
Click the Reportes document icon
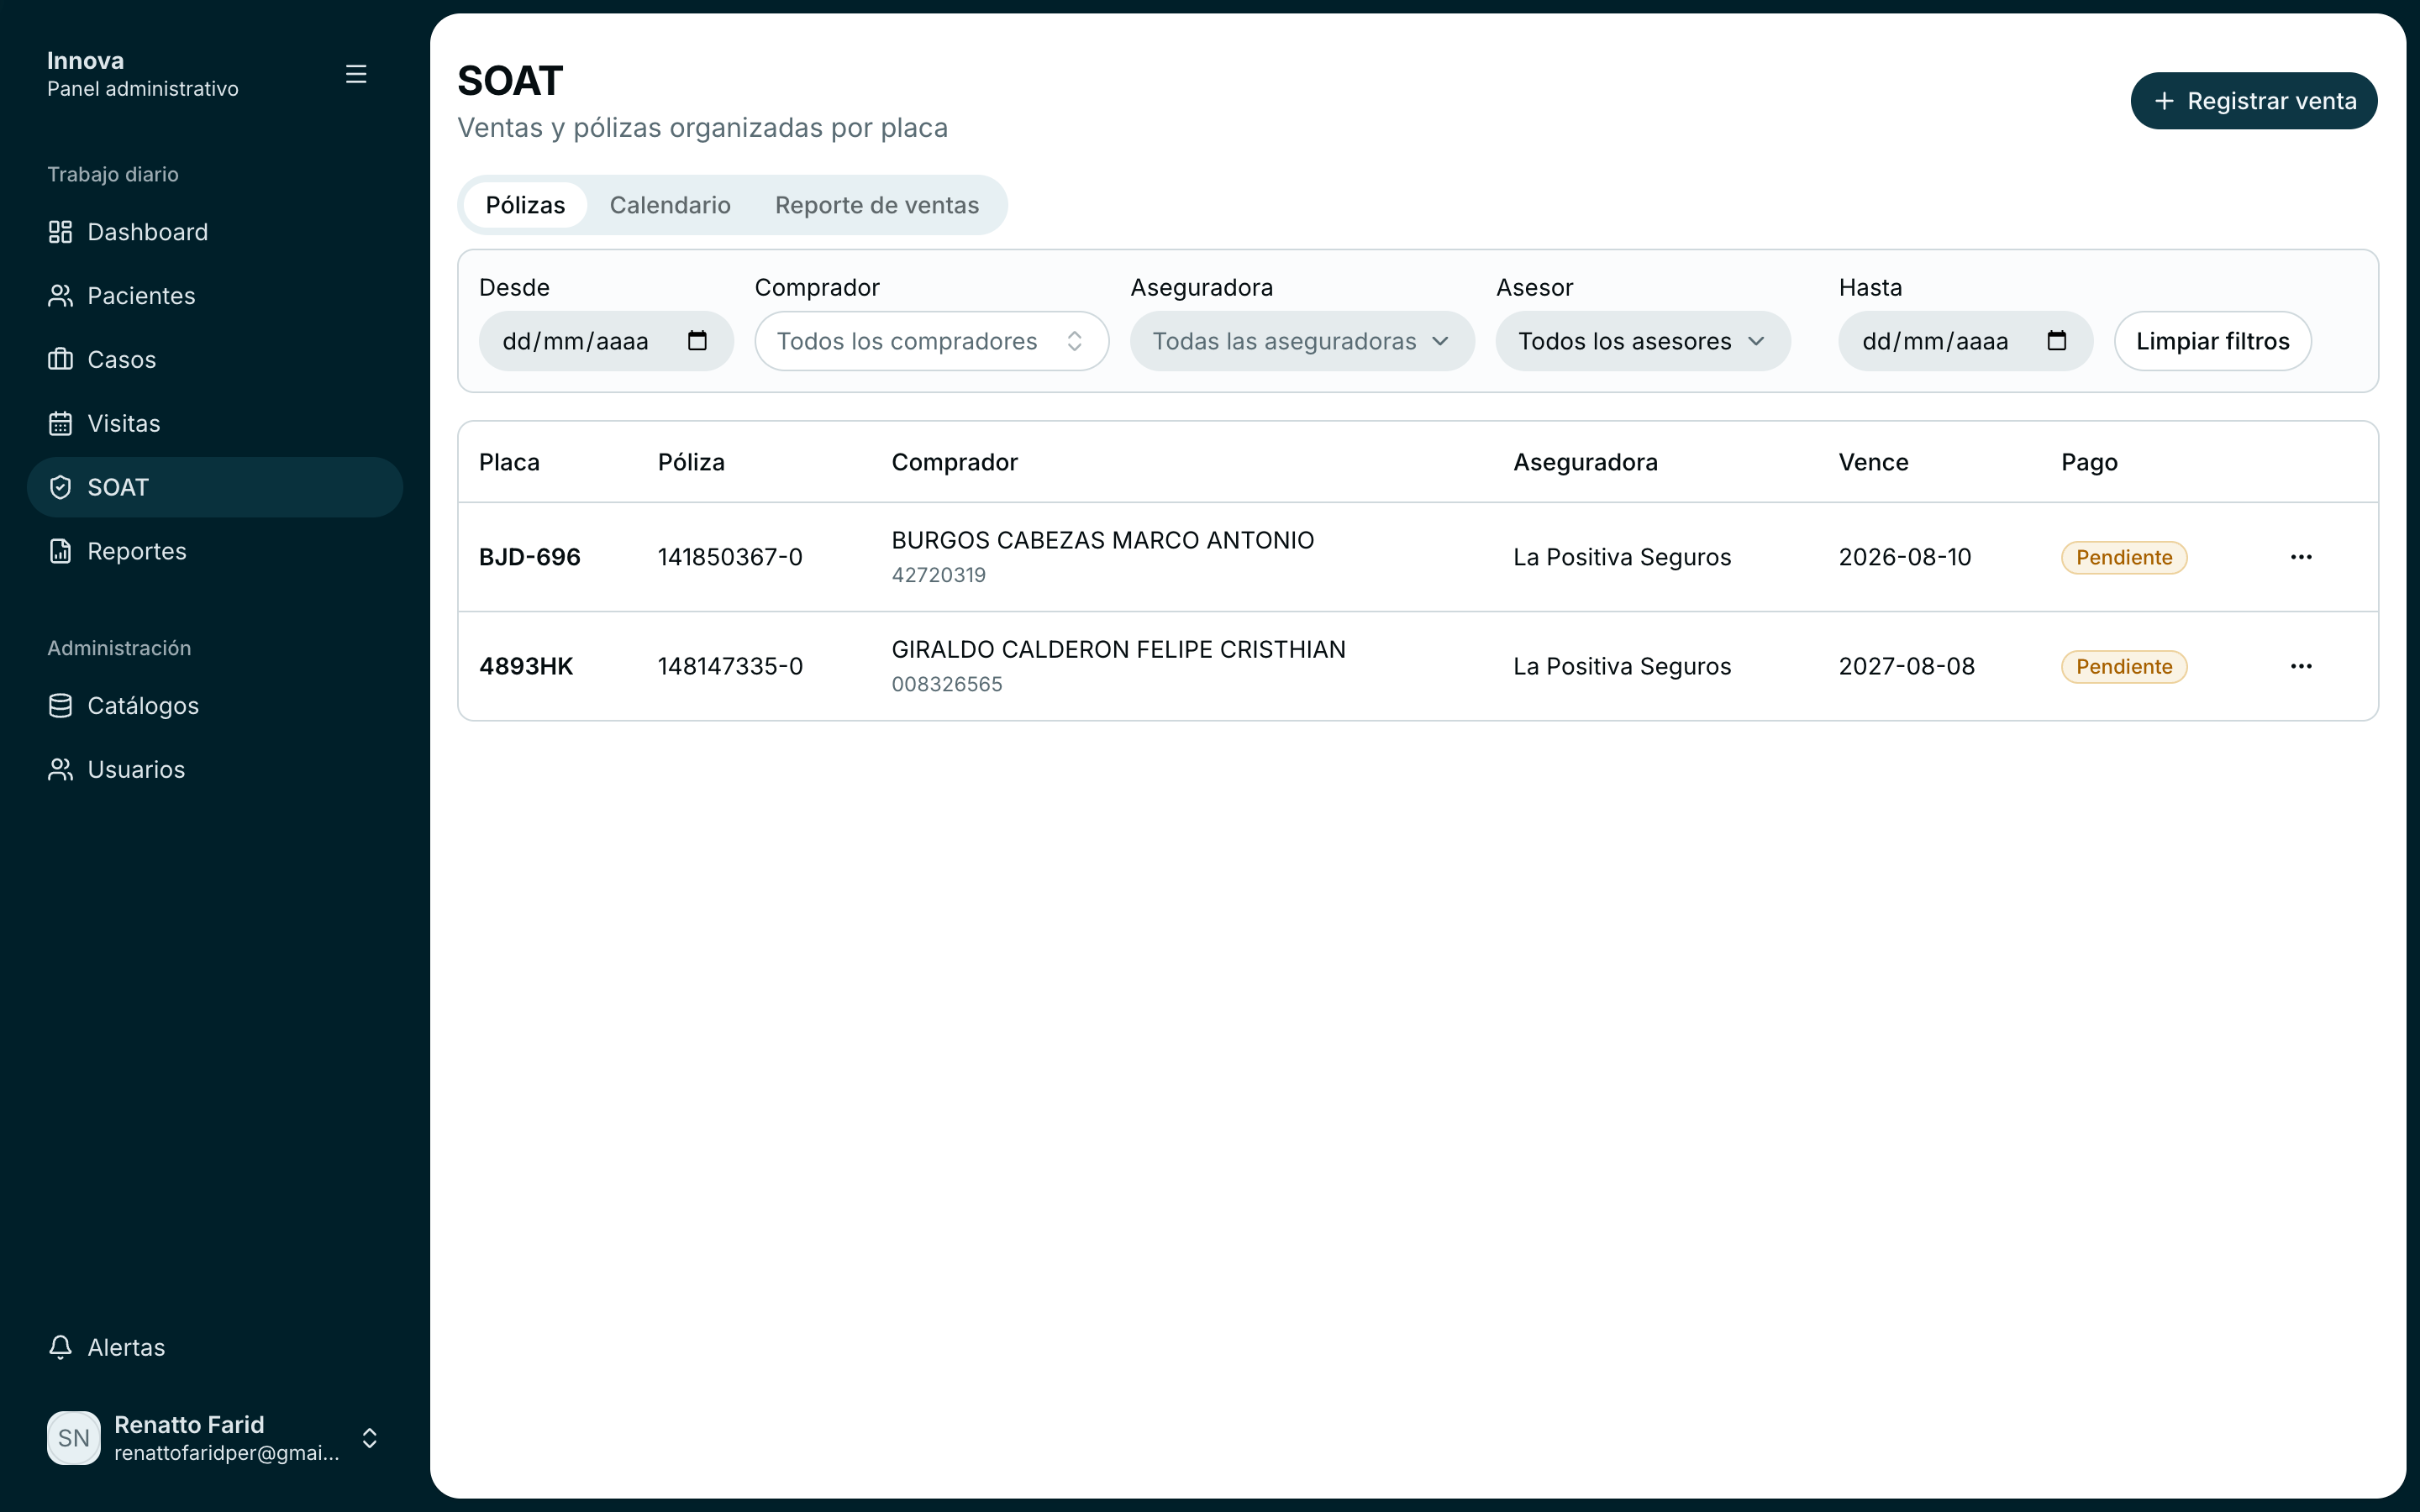[x=60, y=551]
